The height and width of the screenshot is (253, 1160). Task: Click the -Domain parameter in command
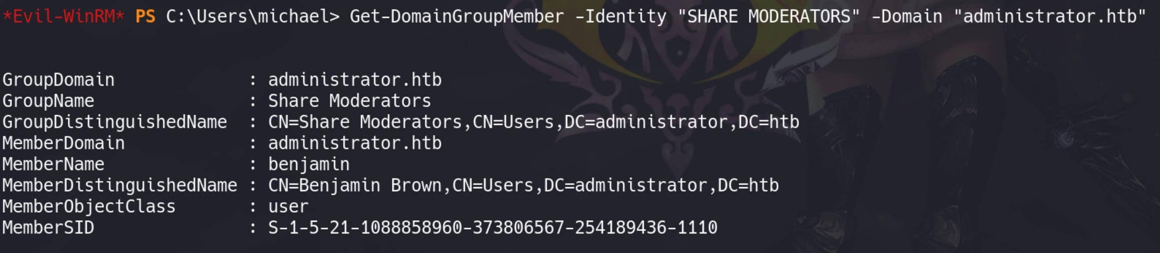click(907, 16)
